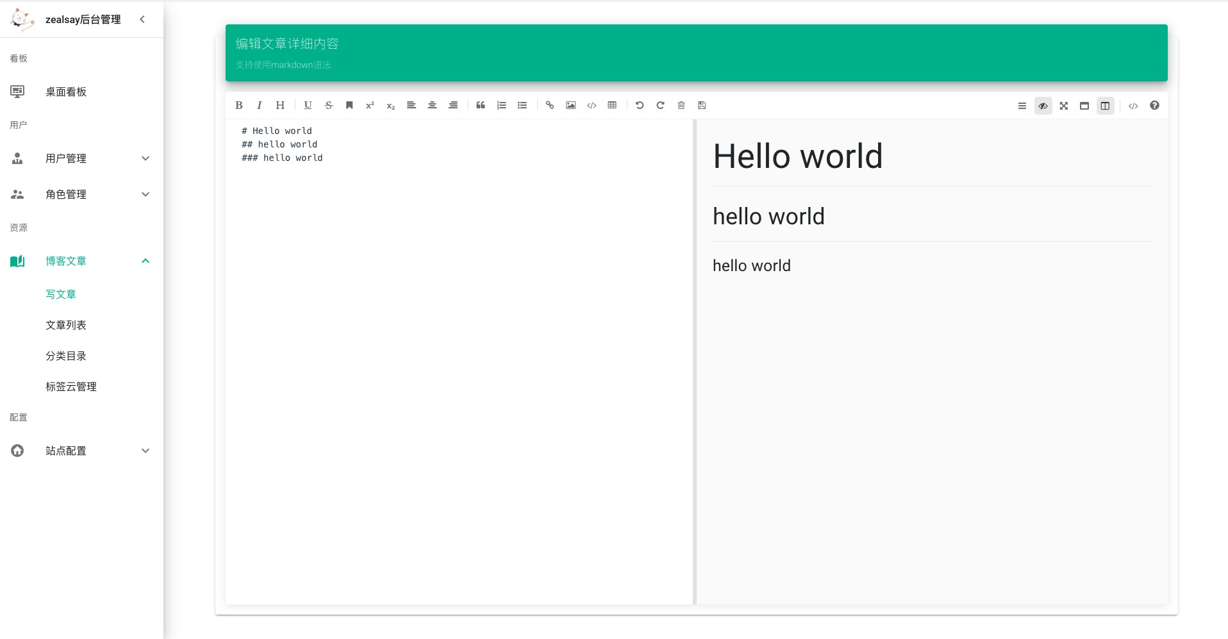1228x639 pixels.
Task: Open the insert image option
Action: 570,105
